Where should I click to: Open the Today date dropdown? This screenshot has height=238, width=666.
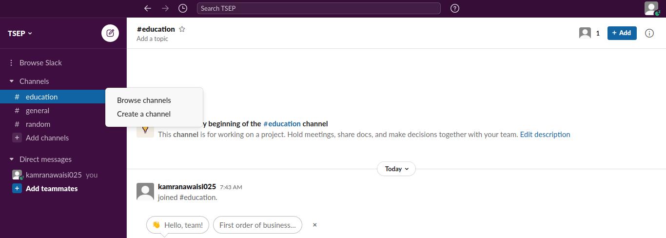pos(396,169)
